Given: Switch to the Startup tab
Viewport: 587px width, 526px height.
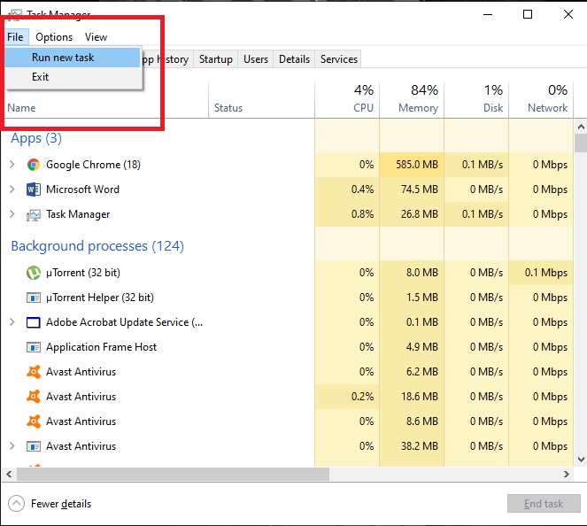Looking at the screenshot, I should tap(216, 59).
